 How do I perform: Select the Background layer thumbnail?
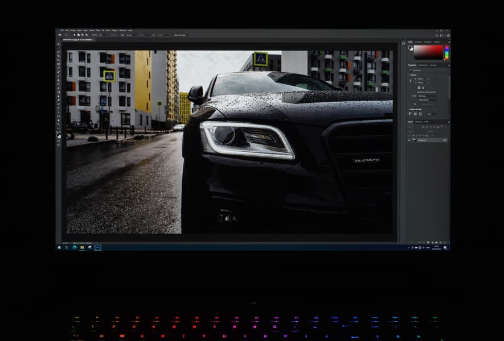pos(415,140)
